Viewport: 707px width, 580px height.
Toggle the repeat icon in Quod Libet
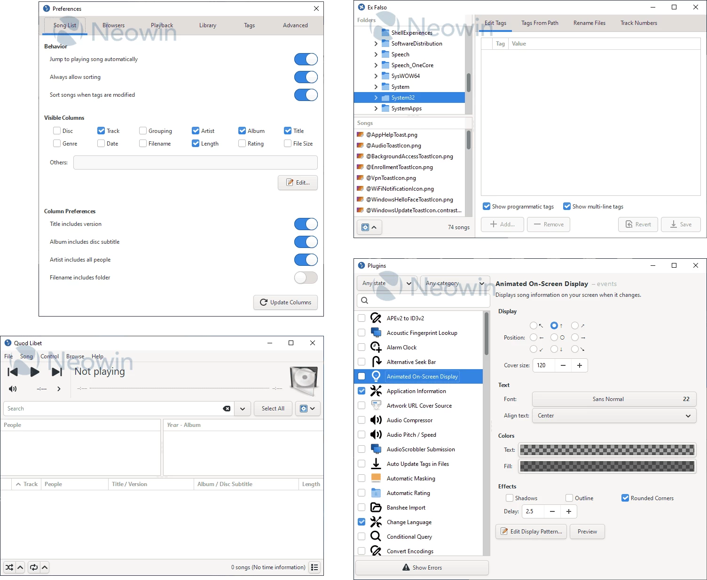click(x=34, y=567)
